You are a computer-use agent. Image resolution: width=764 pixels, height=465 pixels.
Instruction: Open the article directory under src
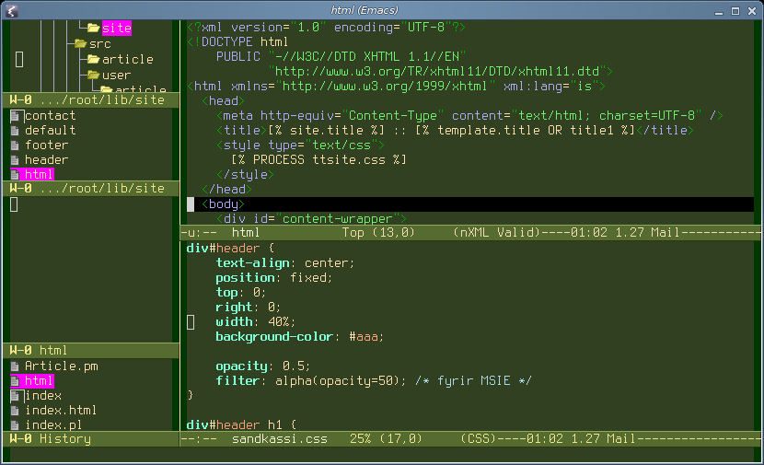pyautogui.click(x=128, y=60)
